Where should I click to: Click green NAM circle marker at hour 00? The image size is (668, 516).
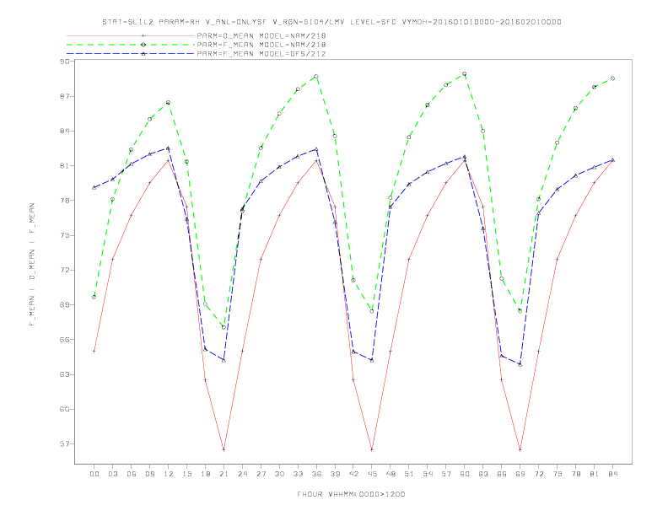94,297
